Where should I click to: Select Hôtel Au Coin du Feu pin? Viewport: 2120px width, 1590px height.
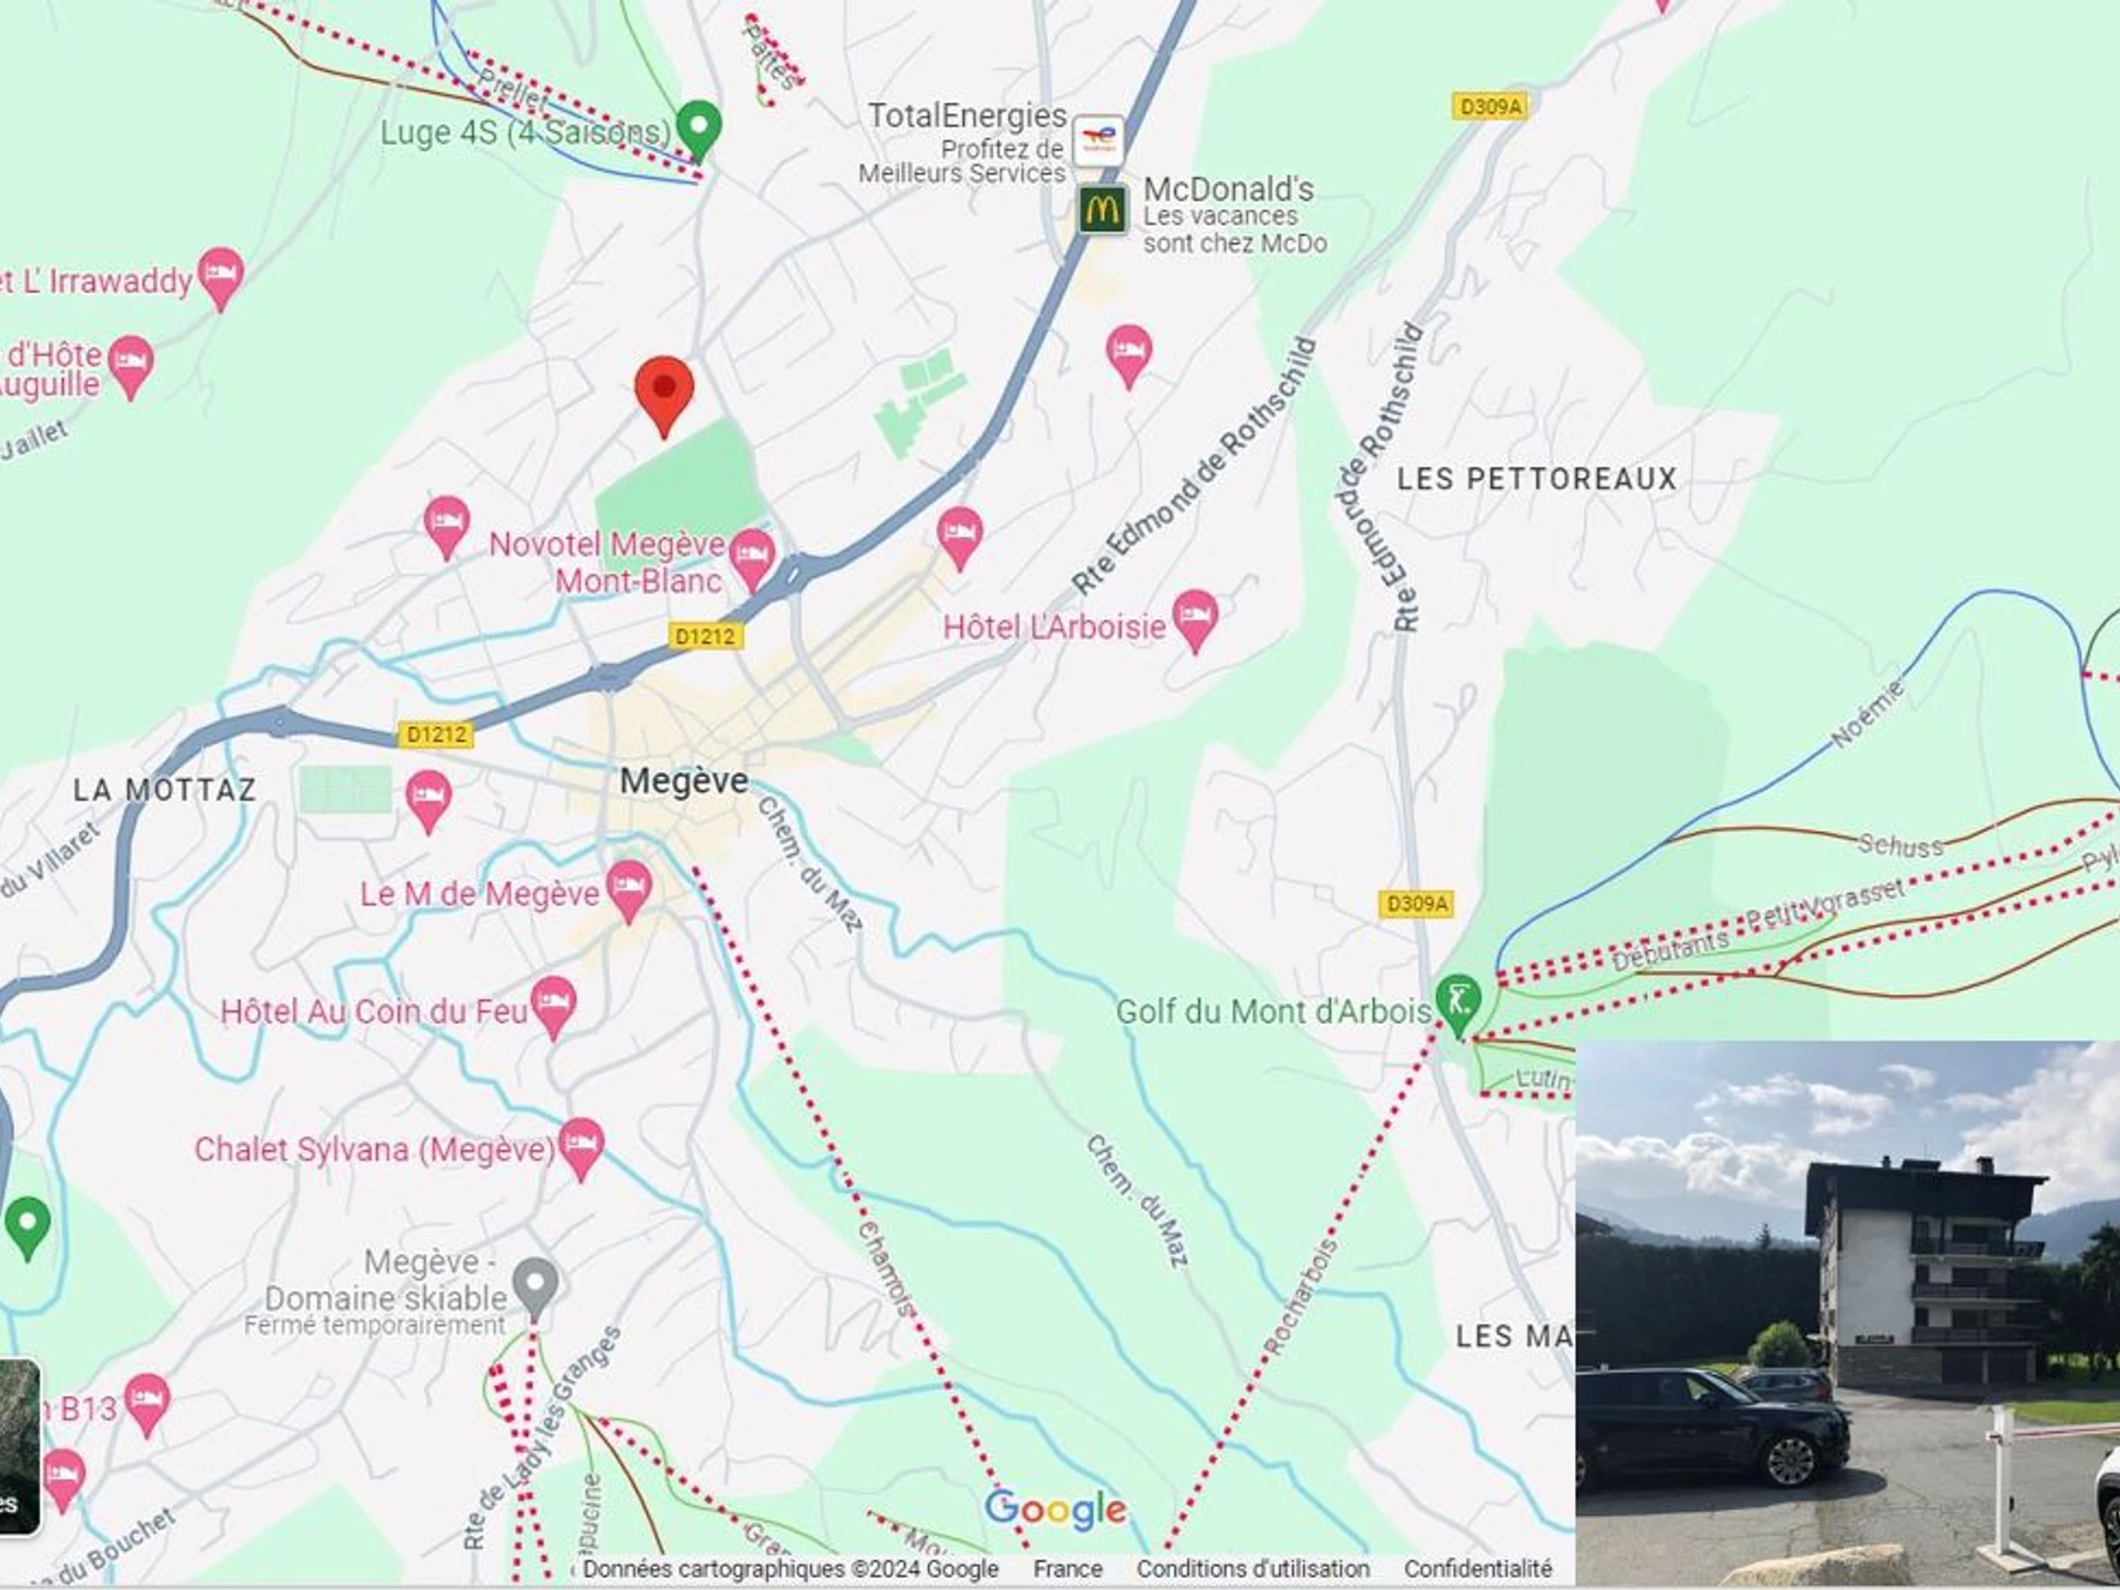tap(554, 1007)
